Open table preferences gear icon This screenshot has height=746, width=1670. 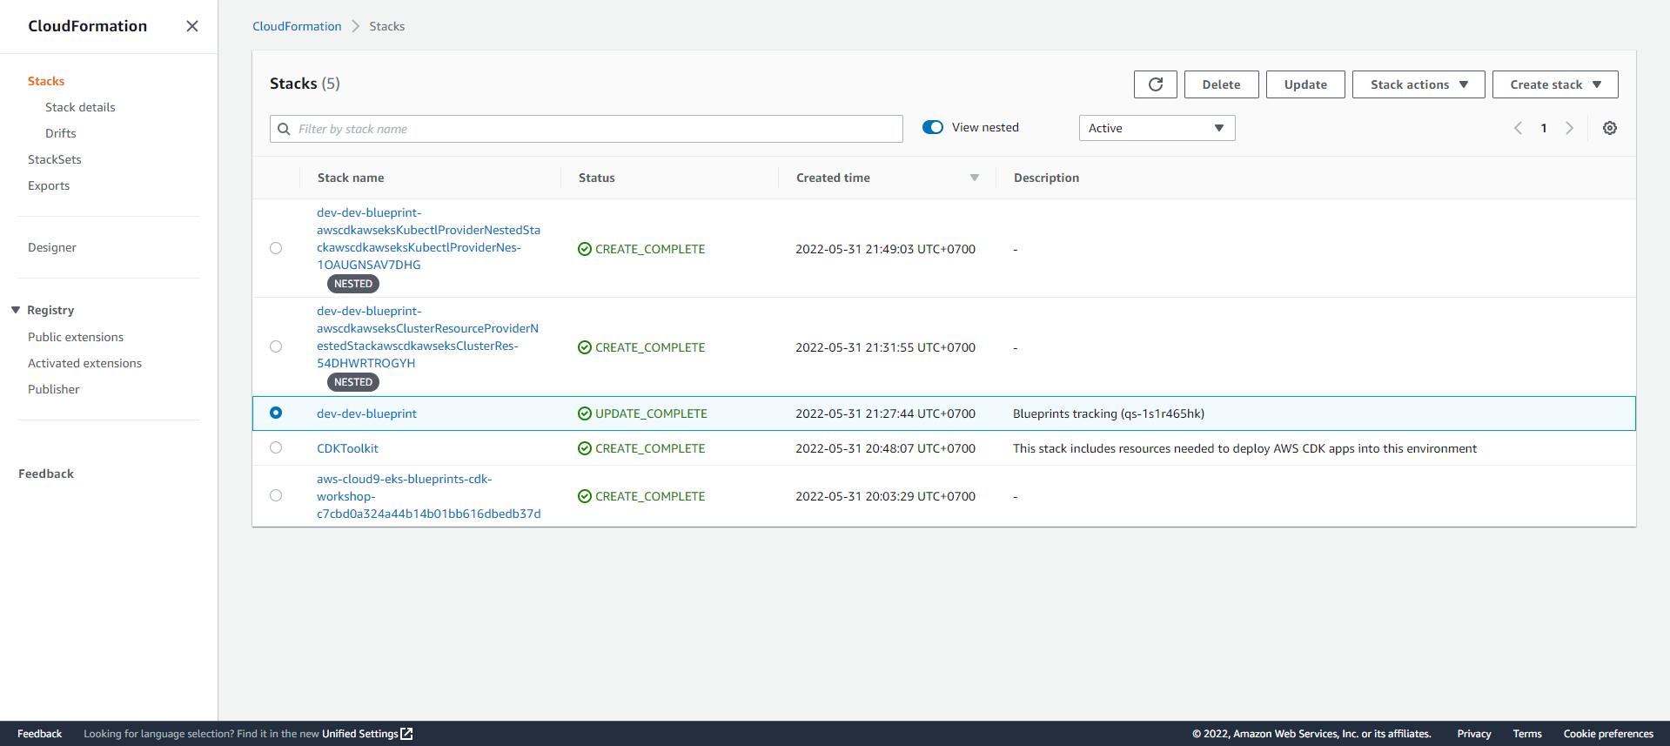click(1610, 128)
